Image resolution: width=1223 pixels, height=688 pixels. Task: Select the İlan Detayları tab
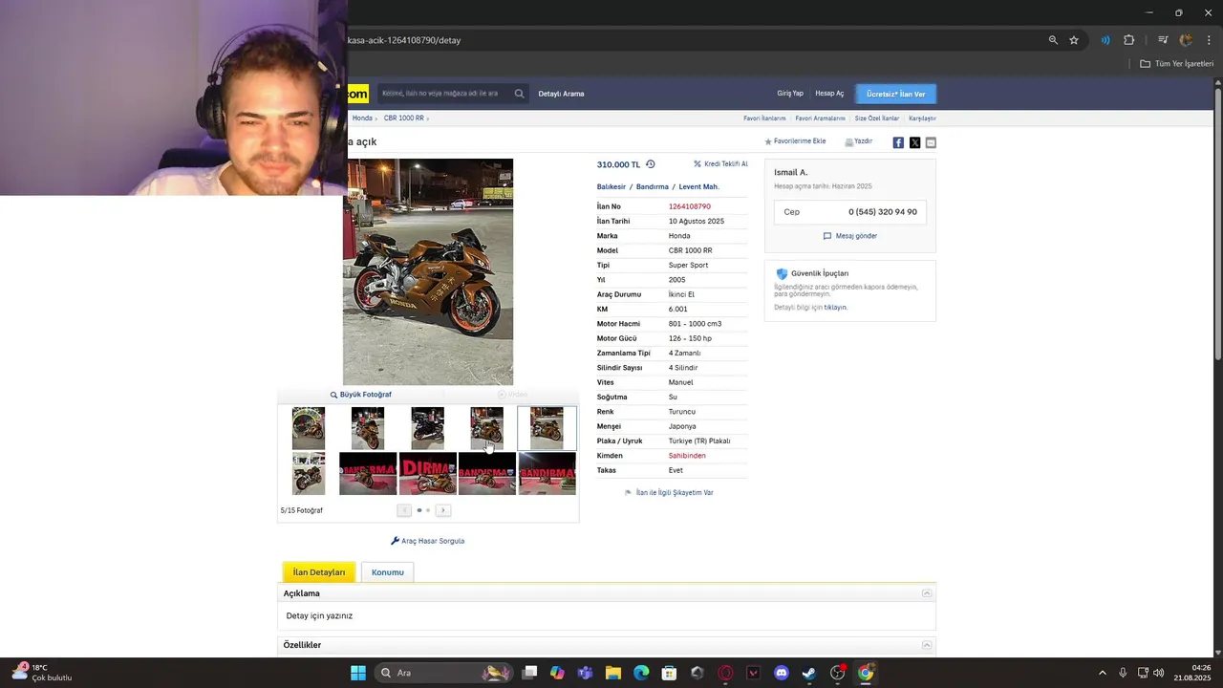click(x=319, y=572)
